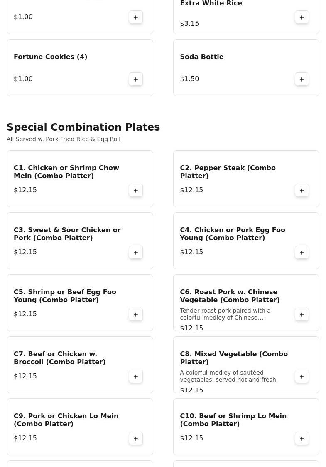Add C3 Sweet & Sour Chicken combo
Screen dimensions: 326x467
136,252
